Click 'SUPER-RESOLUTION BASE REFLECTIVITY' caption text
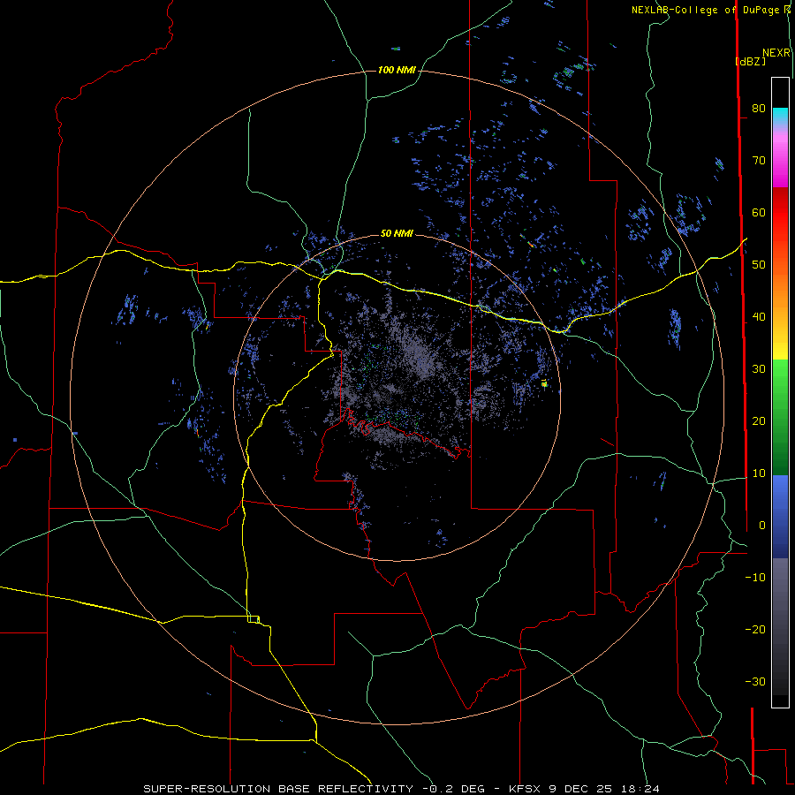Viewport: 795px width, 795px height. (x=278, y=789)
